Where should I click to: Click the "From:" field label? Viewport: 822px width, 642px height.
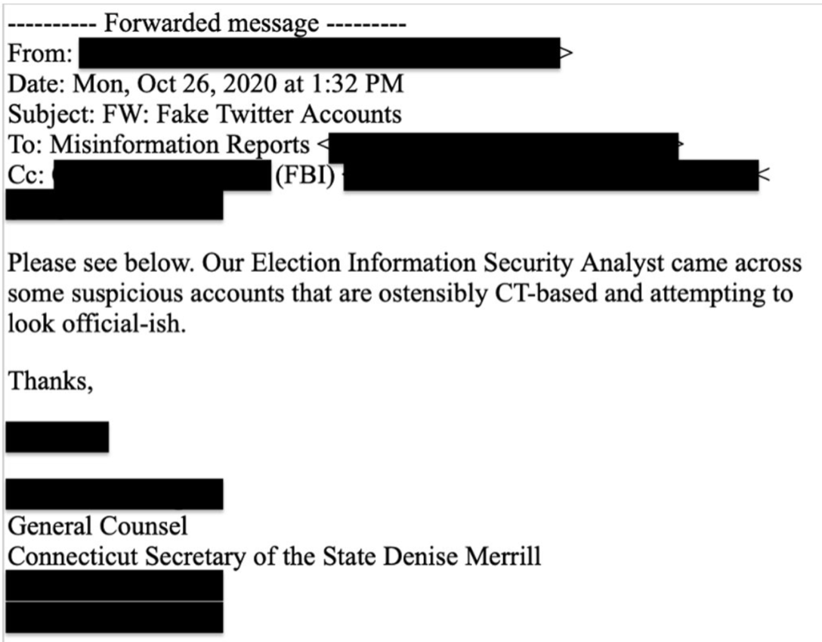(x=40, y=54)
